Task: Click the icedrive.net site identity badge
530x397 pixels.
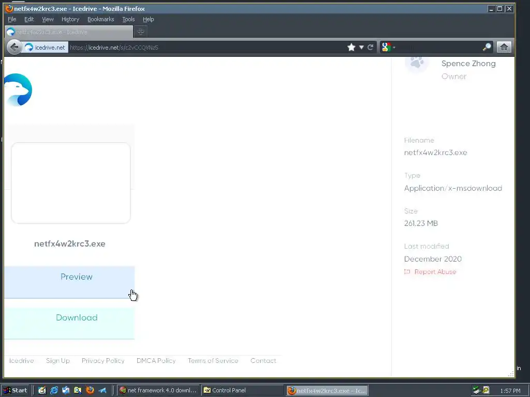Action: tap(46, 47)
